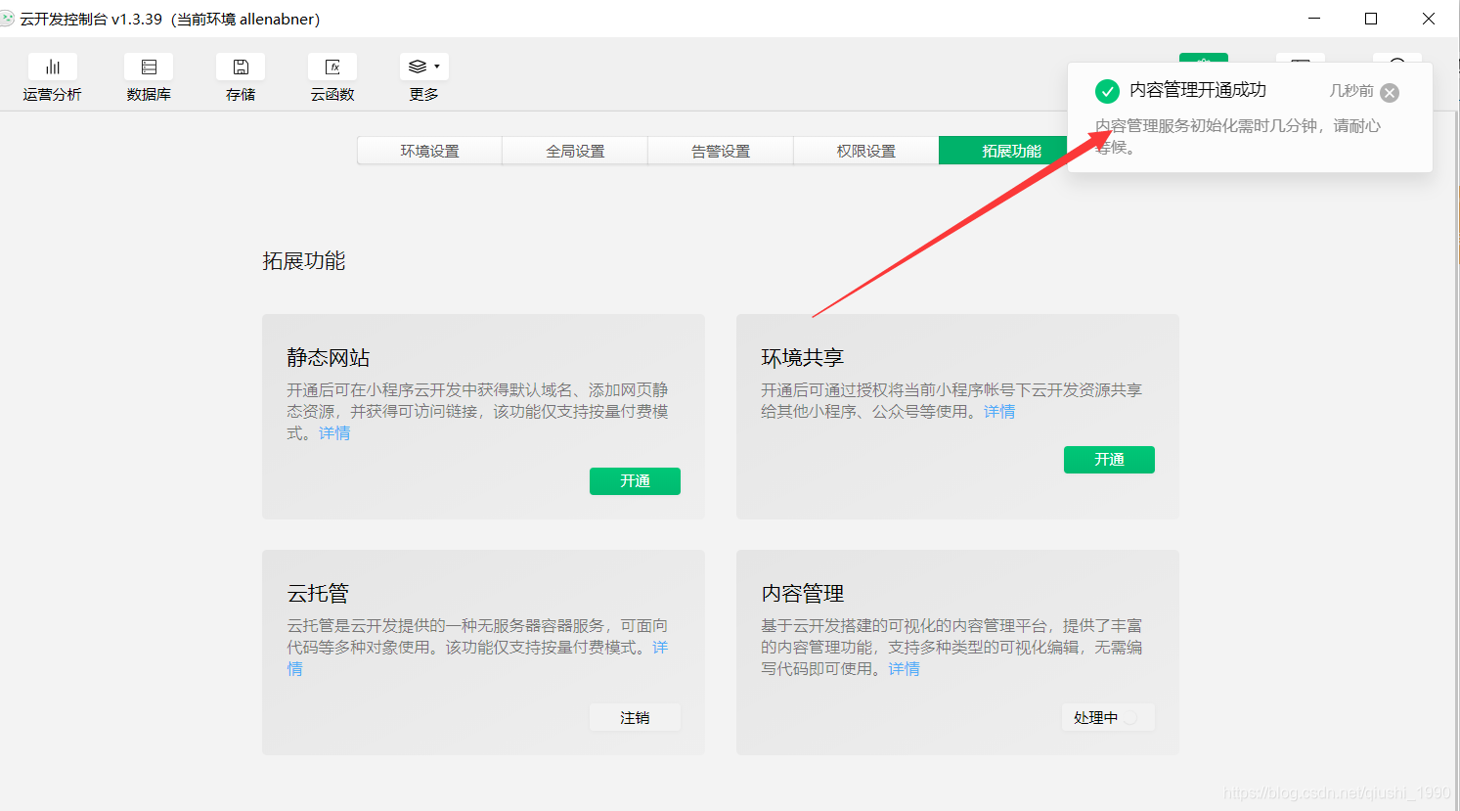Open the 详情 link in 环境共享 card
The image size is (1460, 811).
[999, 412]
